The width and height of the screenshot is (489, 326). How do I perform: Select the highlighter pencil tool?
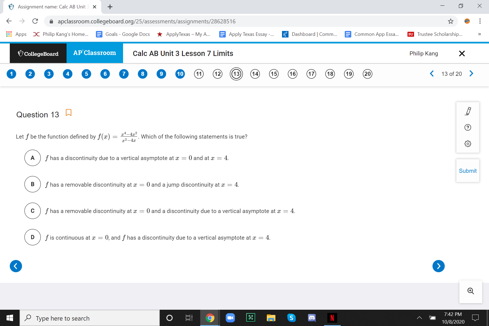[x=468, y=111]
